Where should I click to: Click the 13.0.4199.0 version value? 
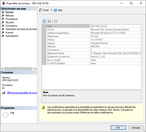[116, 40]
